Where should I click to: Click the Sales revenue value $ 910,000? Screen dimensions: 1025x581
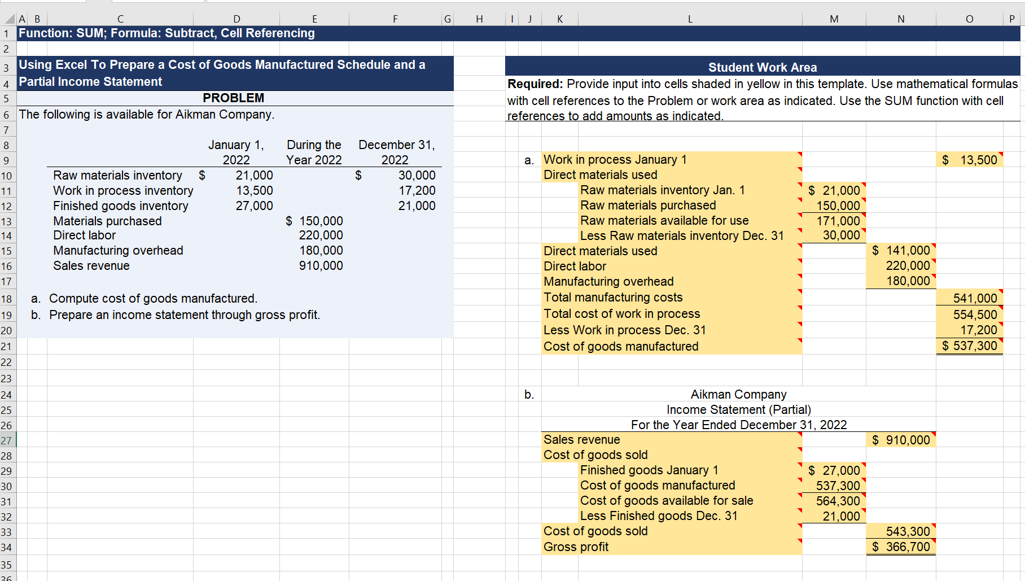pos(901,439)
